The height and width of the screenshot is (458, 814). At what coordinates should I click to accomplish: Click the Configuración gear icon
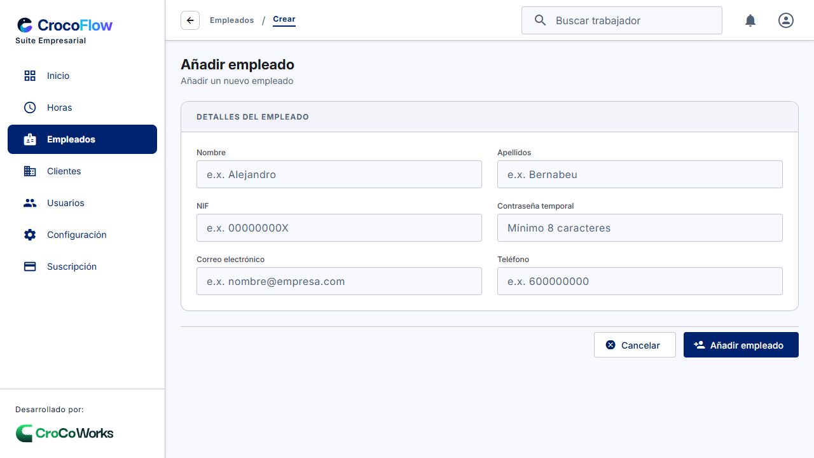point(30,235)
